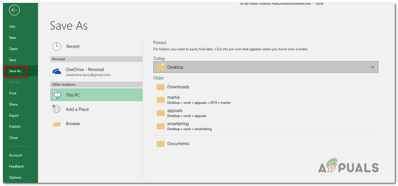
Task: Choose Print from the backstage menu
Action: pos(13,93)
